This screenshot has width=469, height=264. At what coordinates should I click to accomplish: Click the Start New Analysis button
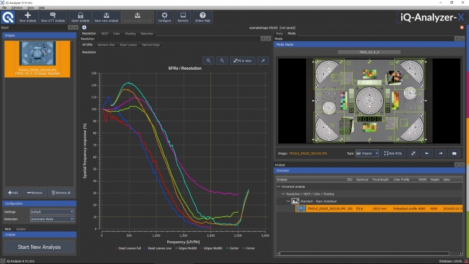pos(39,247)
